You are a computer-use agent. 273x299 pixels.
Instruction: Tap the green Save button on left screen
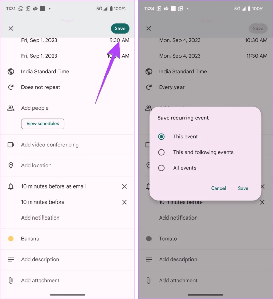point(120,28)
